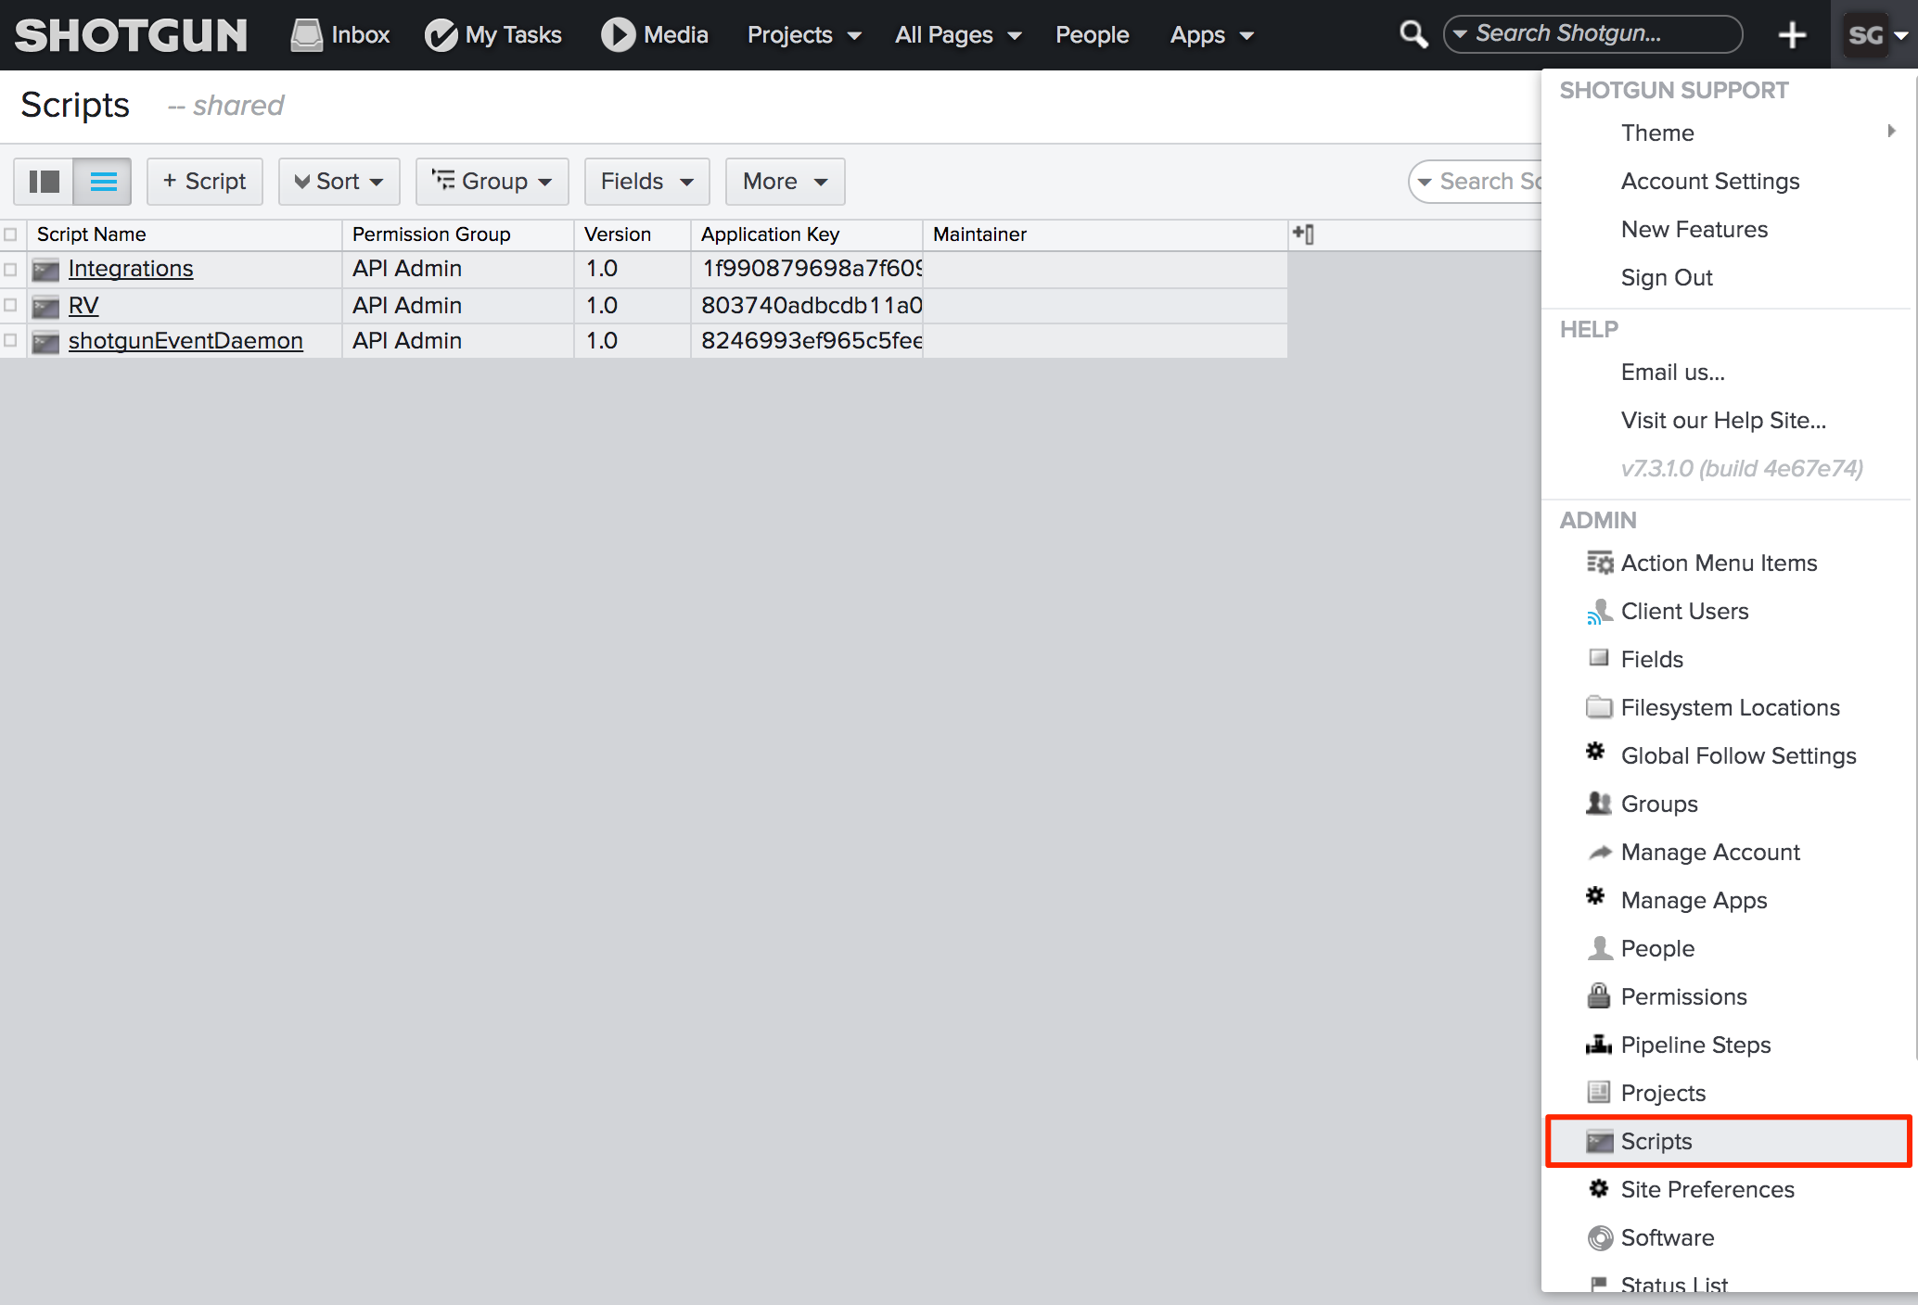Click the Permissions lock icon in admin
This screenshot has height=1305, width=1918.
click(1597, 996)
